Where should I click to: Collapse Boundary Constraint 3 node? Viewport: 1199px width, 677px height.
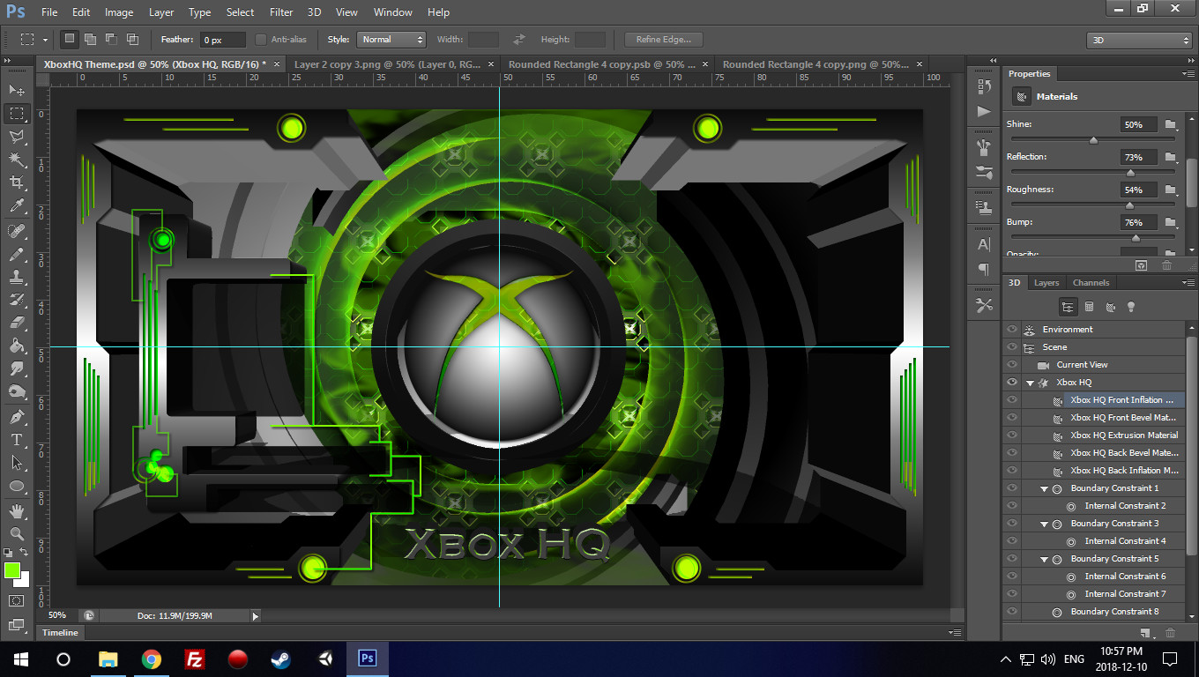[x=1044, y=524]
